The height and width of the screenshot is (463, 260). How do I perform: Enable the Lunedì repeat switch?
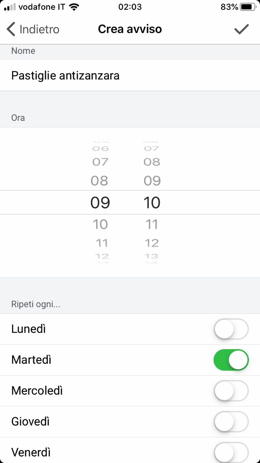tap(231, 329)
